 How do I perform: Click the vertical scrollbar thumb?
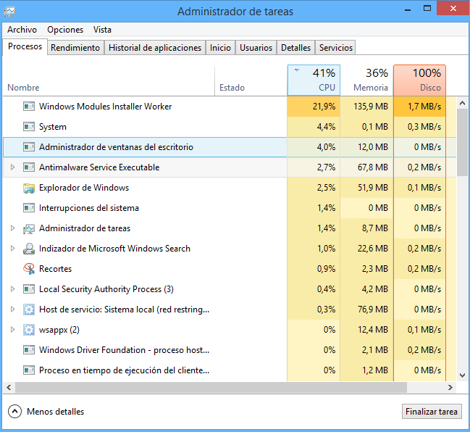click(462, 143)
